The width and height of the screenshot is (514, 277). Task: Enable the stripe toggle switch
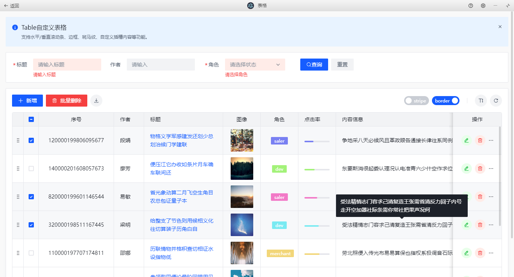point(416,101)
